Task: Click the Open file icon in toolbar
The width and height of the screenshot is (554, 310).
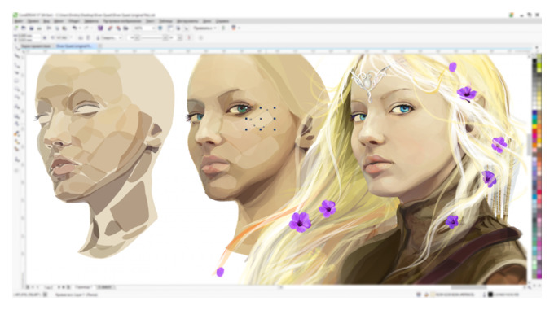Action: pyautogui.click(x=24, y=28)
